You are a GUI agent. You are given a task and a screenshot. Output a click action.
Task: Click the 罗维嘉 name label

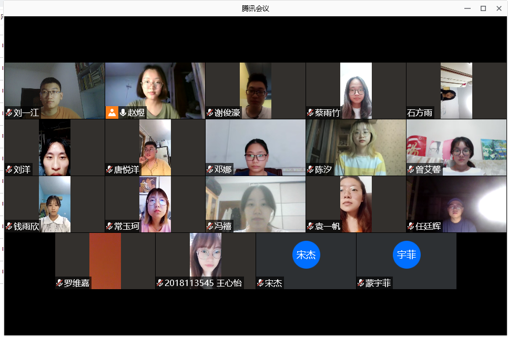(x=76, y=283)
